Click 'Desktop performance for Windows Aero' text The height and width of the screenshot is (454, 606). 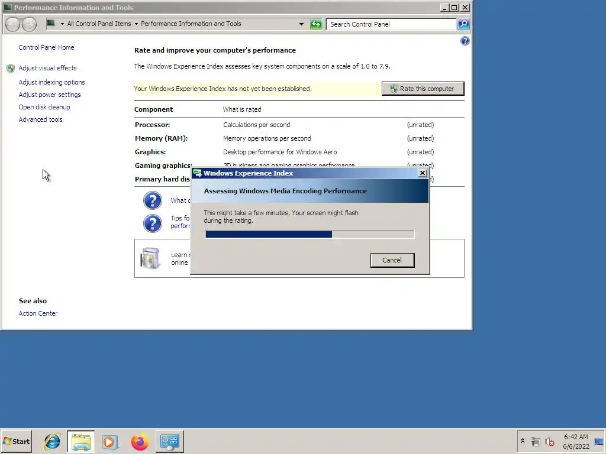coord(280,152)
